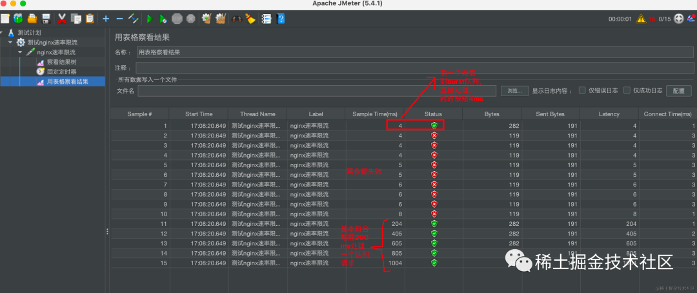Viewport: 697px width, 293px height.
Task: Click the yellow warning triangle icon
Action: tap(641, 19)
